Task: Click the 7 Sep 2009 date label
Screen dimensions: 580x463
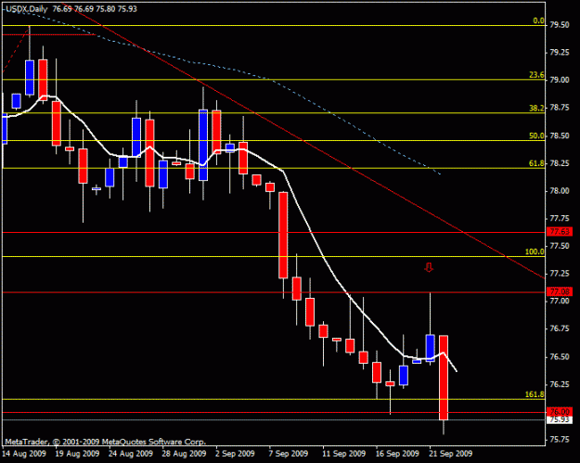Action: 289,454
